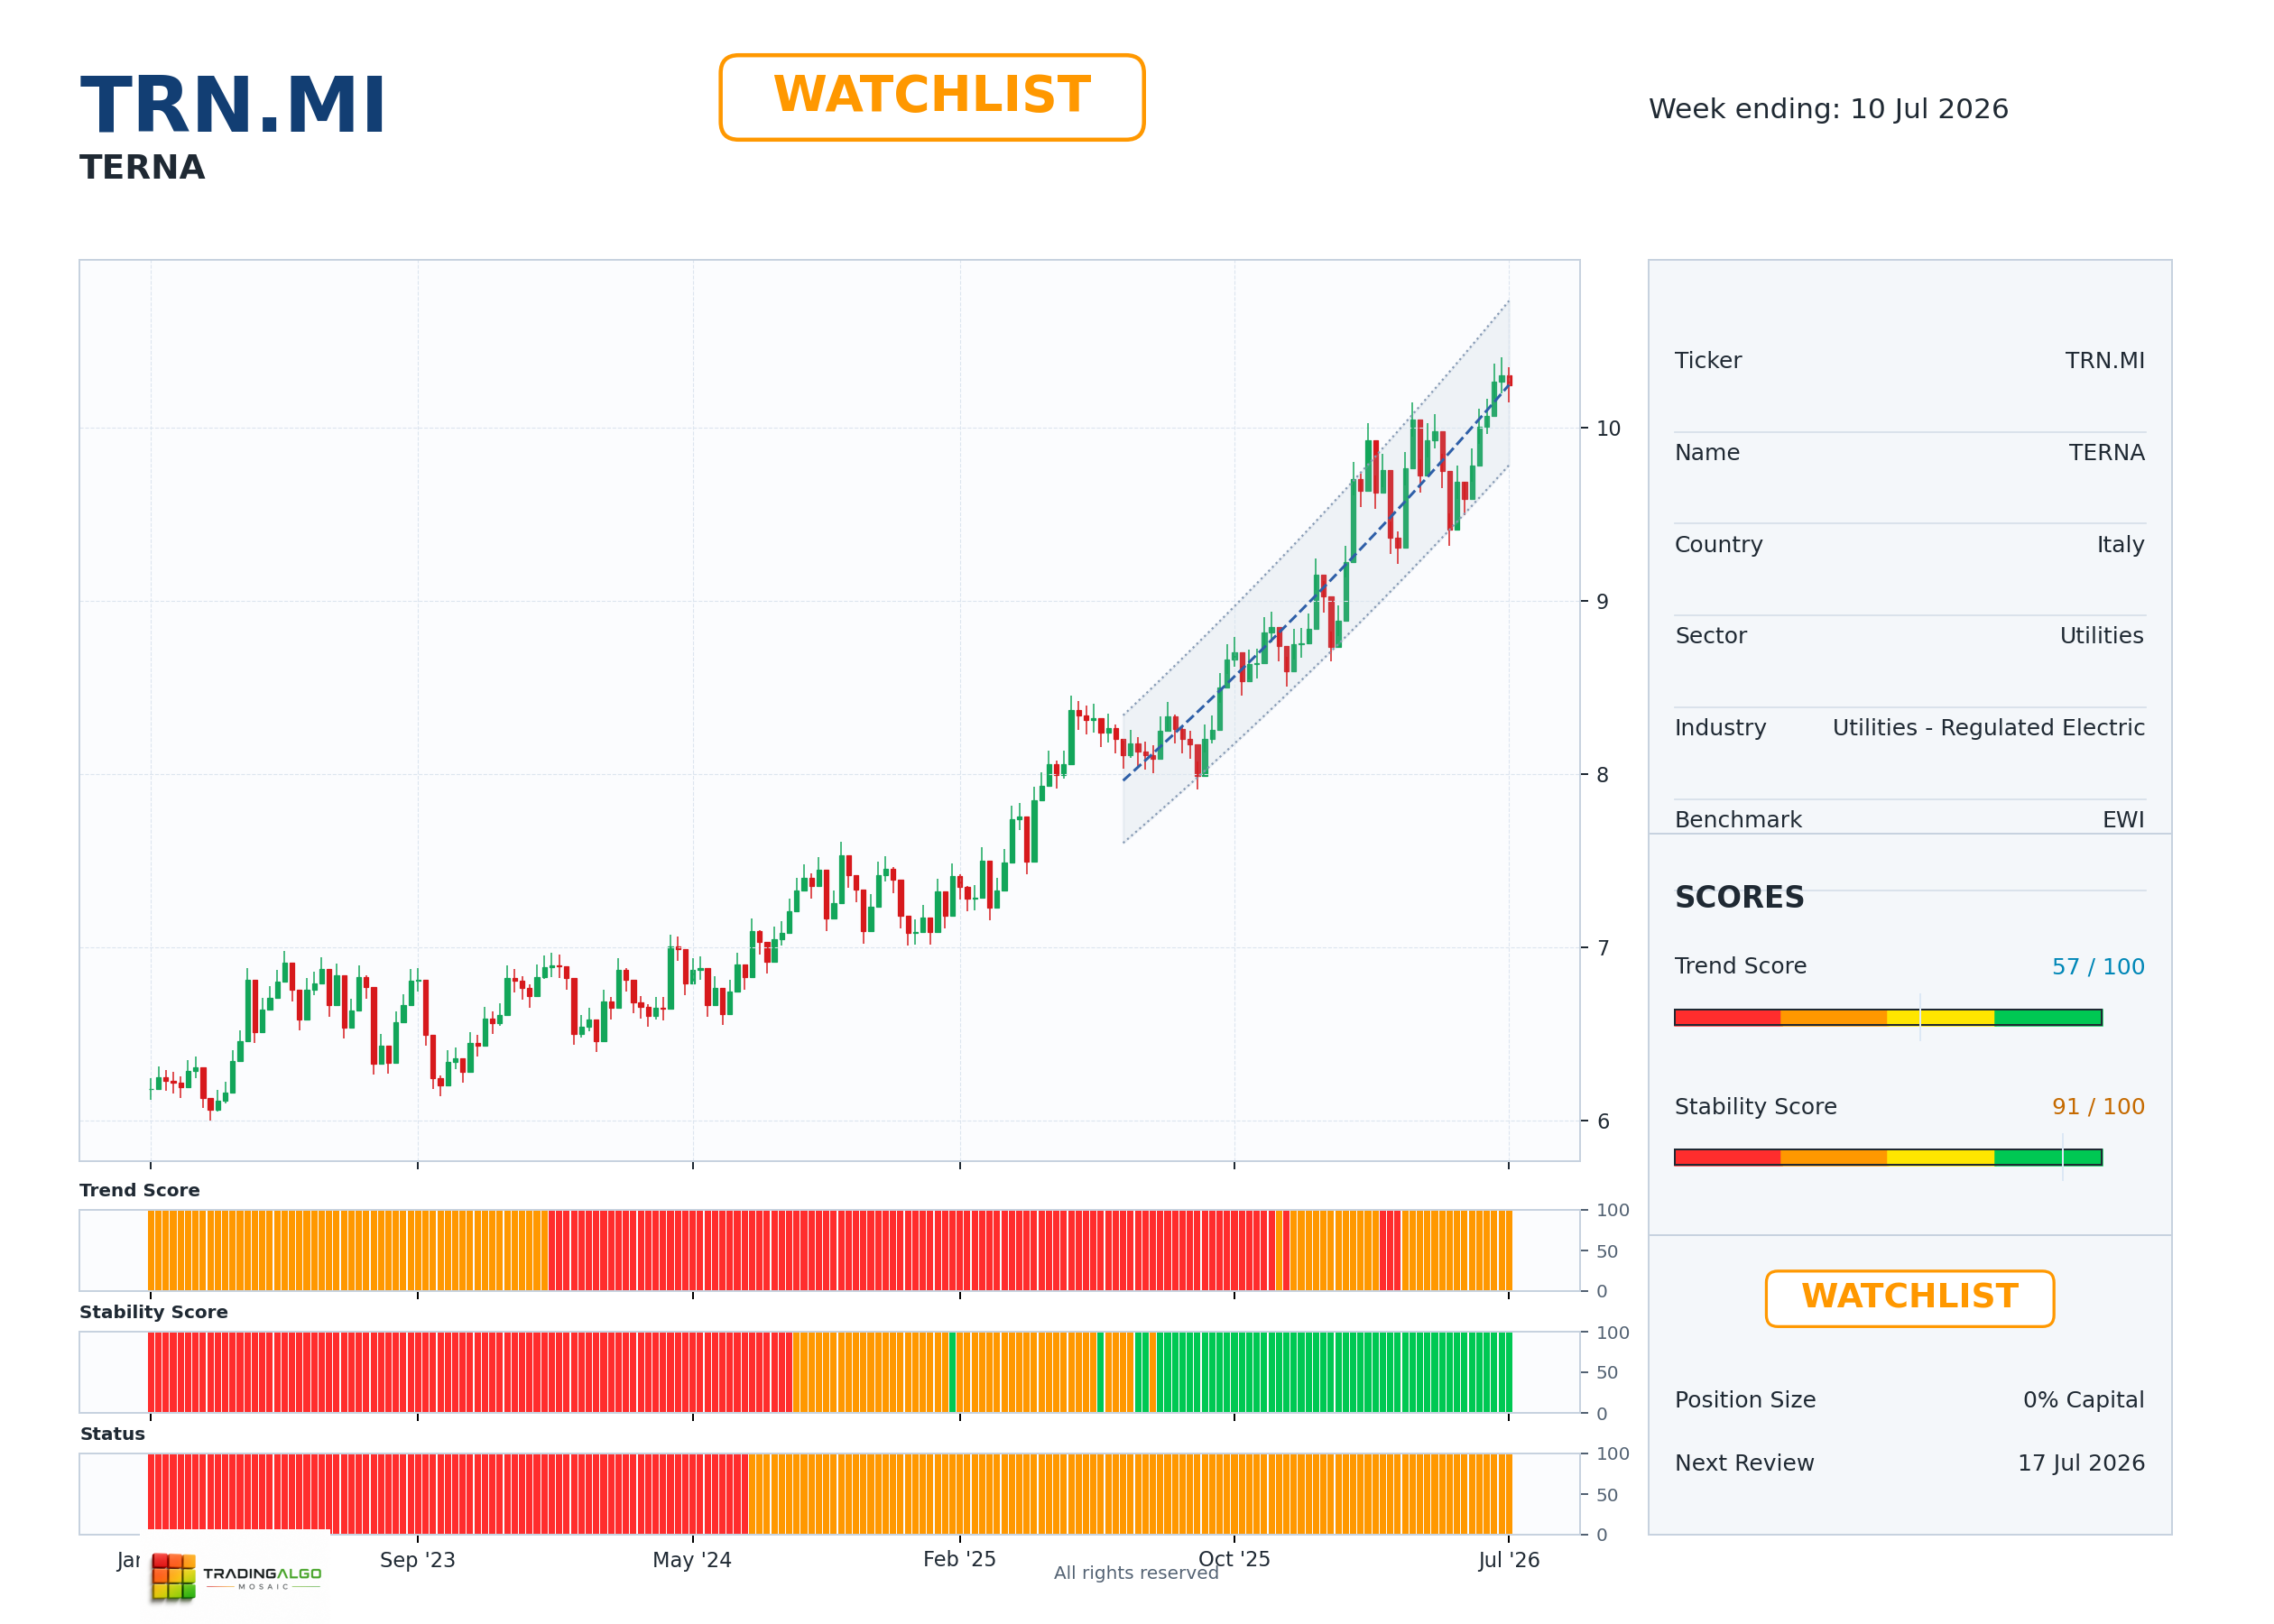The image size is (2274, 1624).
Task: Click the TradingAlgo Mosaic logo
Action: pyautogui.click(x=237, y=1576)
